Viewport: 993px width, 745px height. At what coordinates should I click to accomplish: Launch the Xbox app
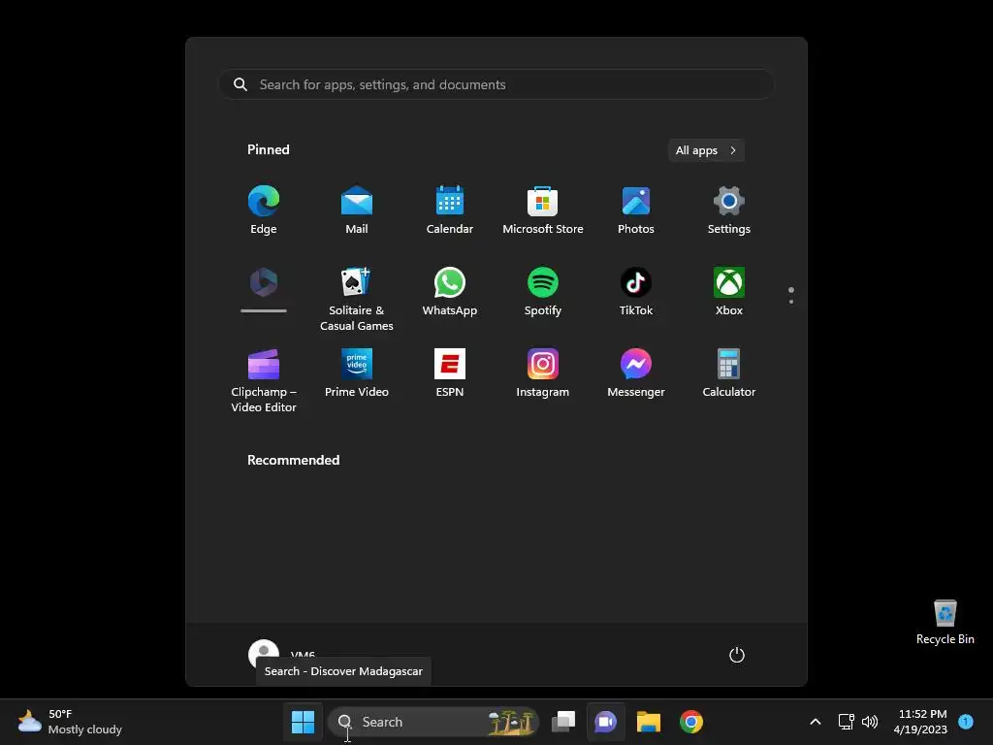(729, 291)
